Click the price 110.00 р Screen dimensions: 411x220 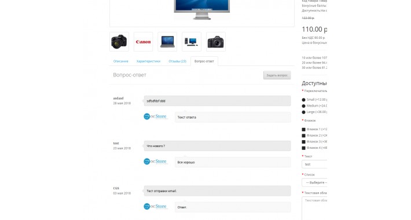(x=314, y=29)
